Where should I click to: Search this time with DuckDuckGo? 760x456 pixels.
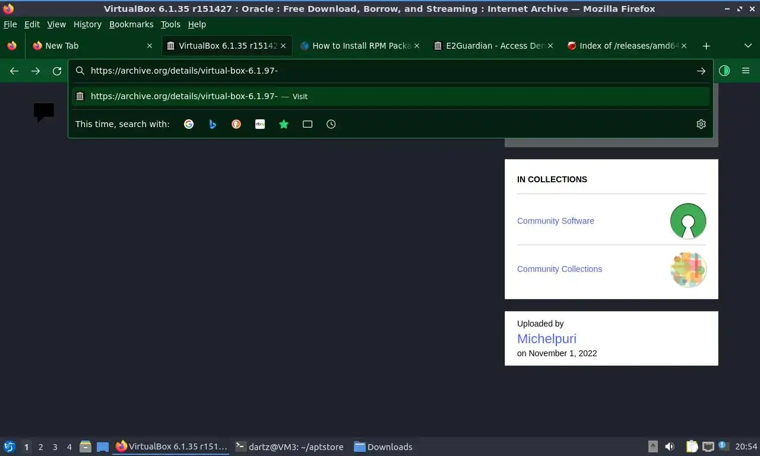[x=236, y=124]
